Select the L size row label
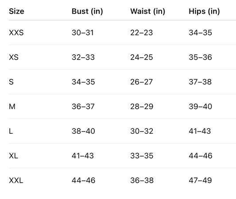 pyautogui.click(x=11, y=131)
